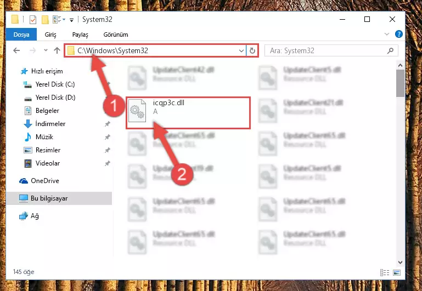Select Bu bilgisayar in the navigation pane
The image size is (422, 291).
[59, 198]
